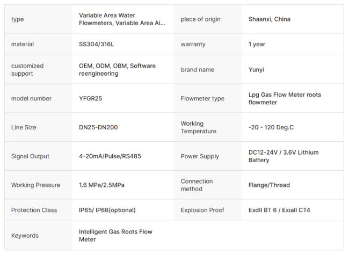This screenshot has height=255, width=349.
Task: Click the "SS304/316L" material value
Action: [x=97, y=44]
